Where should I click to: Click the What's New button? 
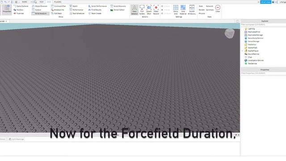point(265,2)
